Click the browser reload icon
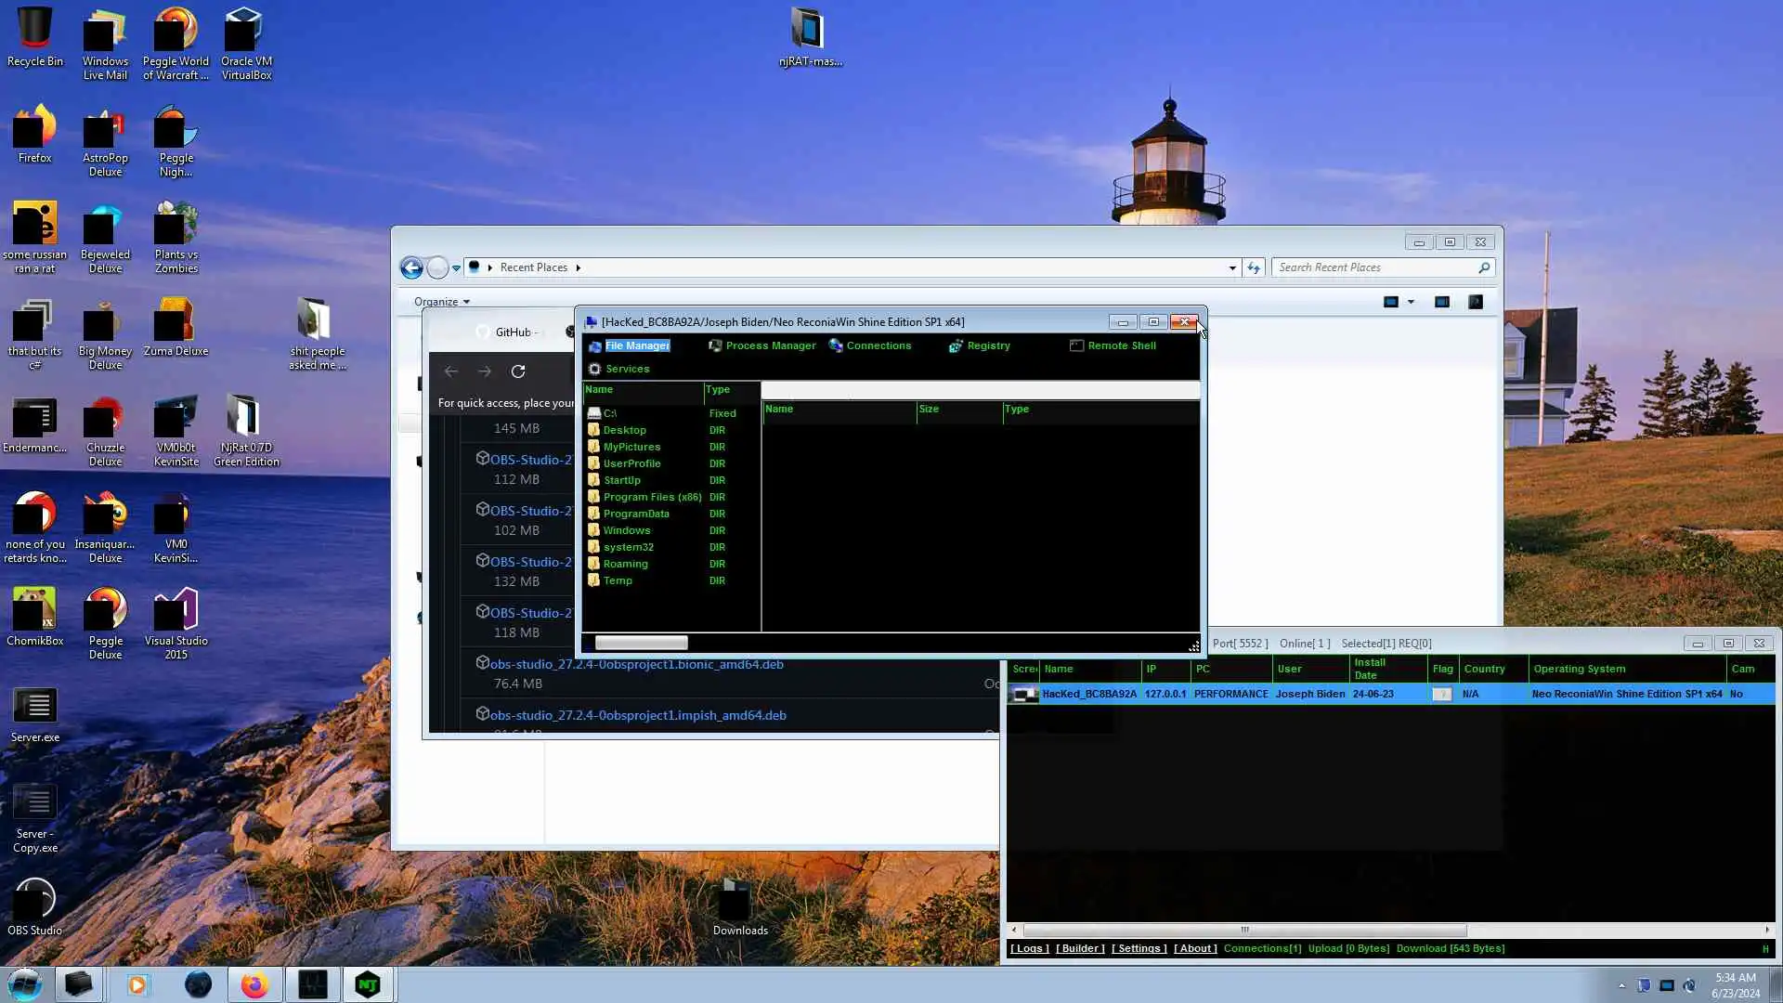Image resolution: width=1783 pixels, height=1003 pixels. tap(518, 371)
